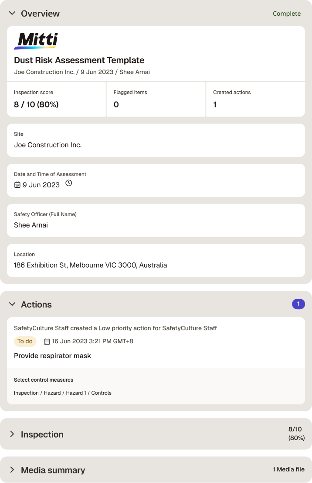This screenshot has width=312, height=483.
Task: Click the Complete status label
Action: pyautogui.click(x=287, y=14)
